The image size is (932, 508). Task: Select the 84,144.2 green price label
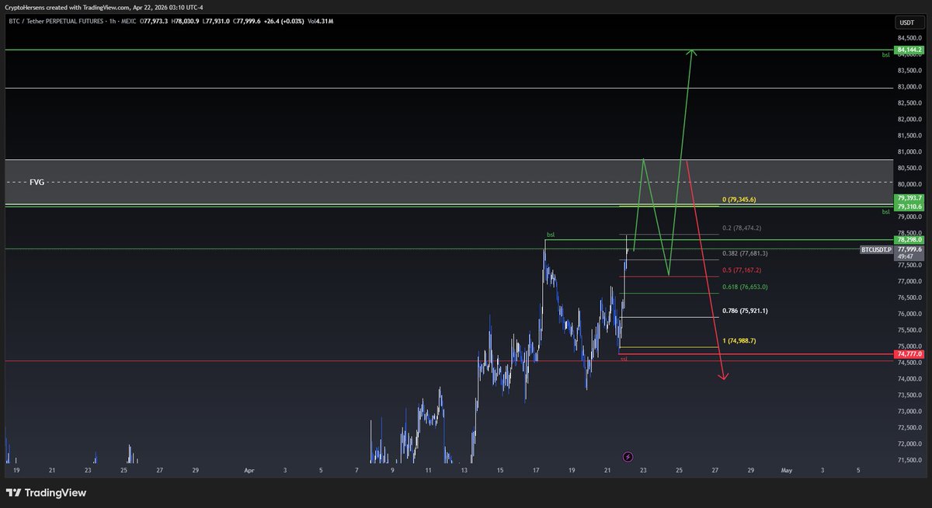coord(909,50)
